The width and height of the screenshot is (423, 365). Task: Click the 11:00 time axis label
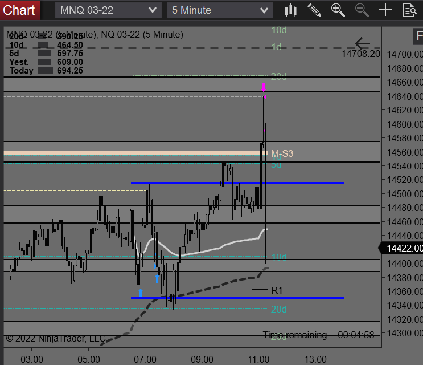[x=258, y=360]
